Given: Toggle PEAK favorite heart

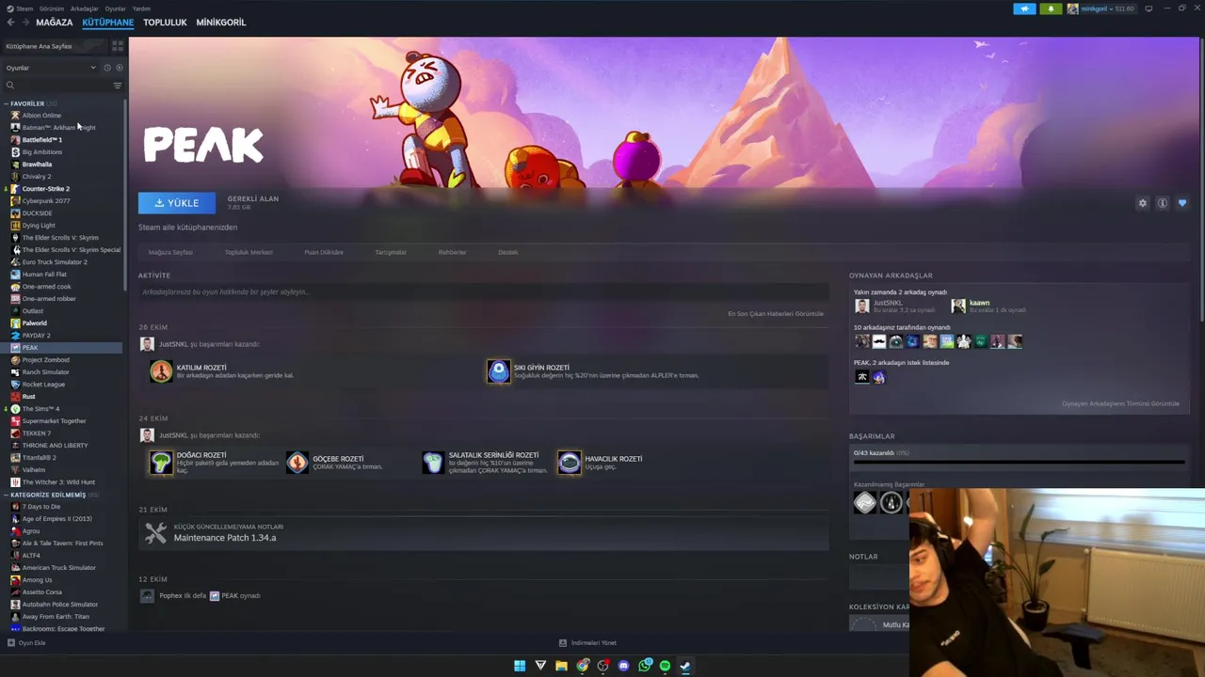Looking at the screenshot, I should [x=1182, y=203].
